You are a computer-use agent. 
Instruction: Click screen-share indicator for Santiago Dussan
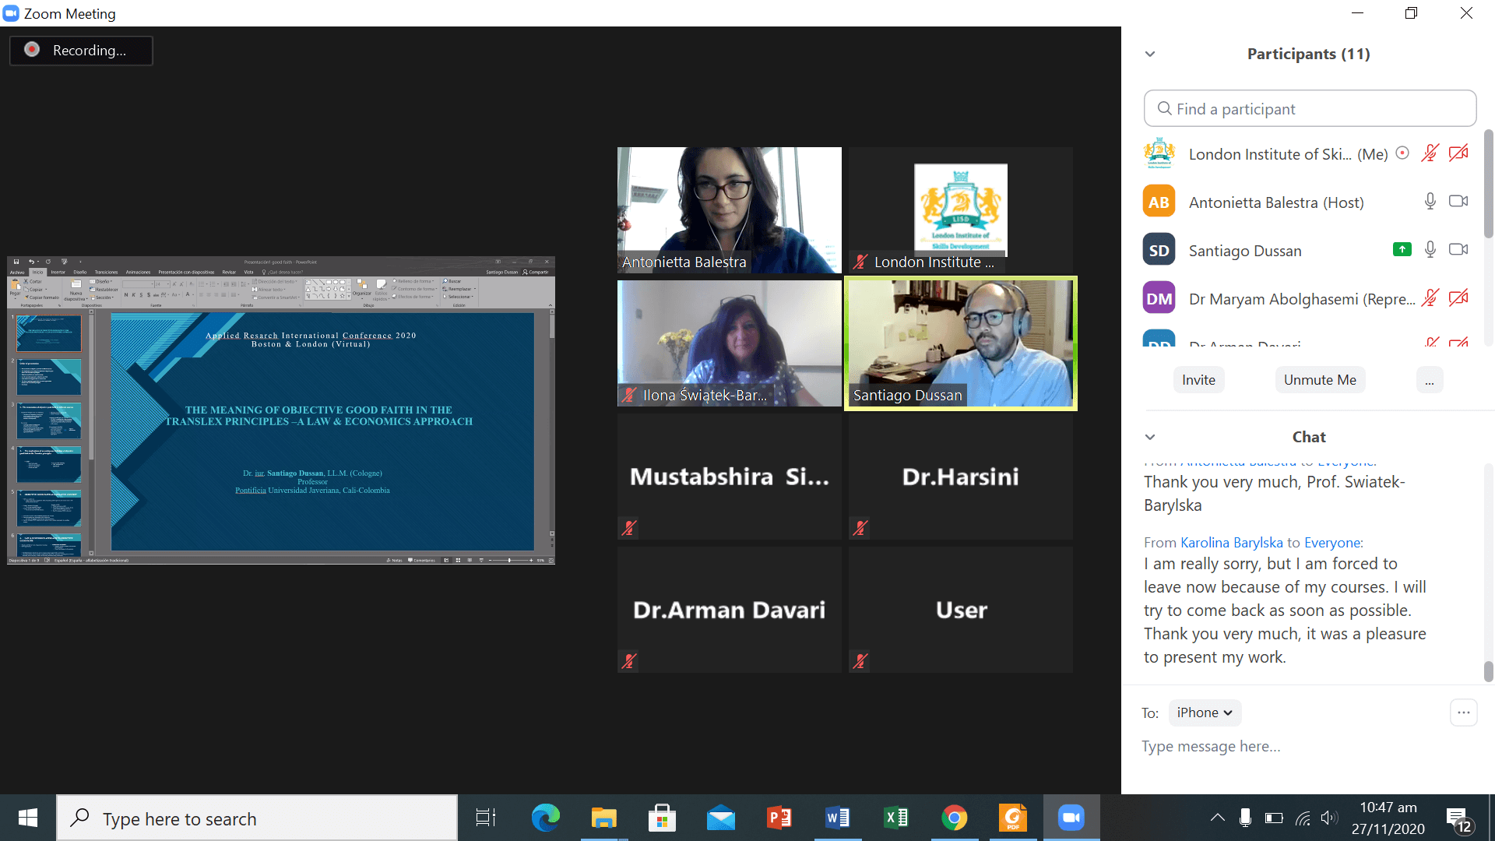click(1402, 250)
